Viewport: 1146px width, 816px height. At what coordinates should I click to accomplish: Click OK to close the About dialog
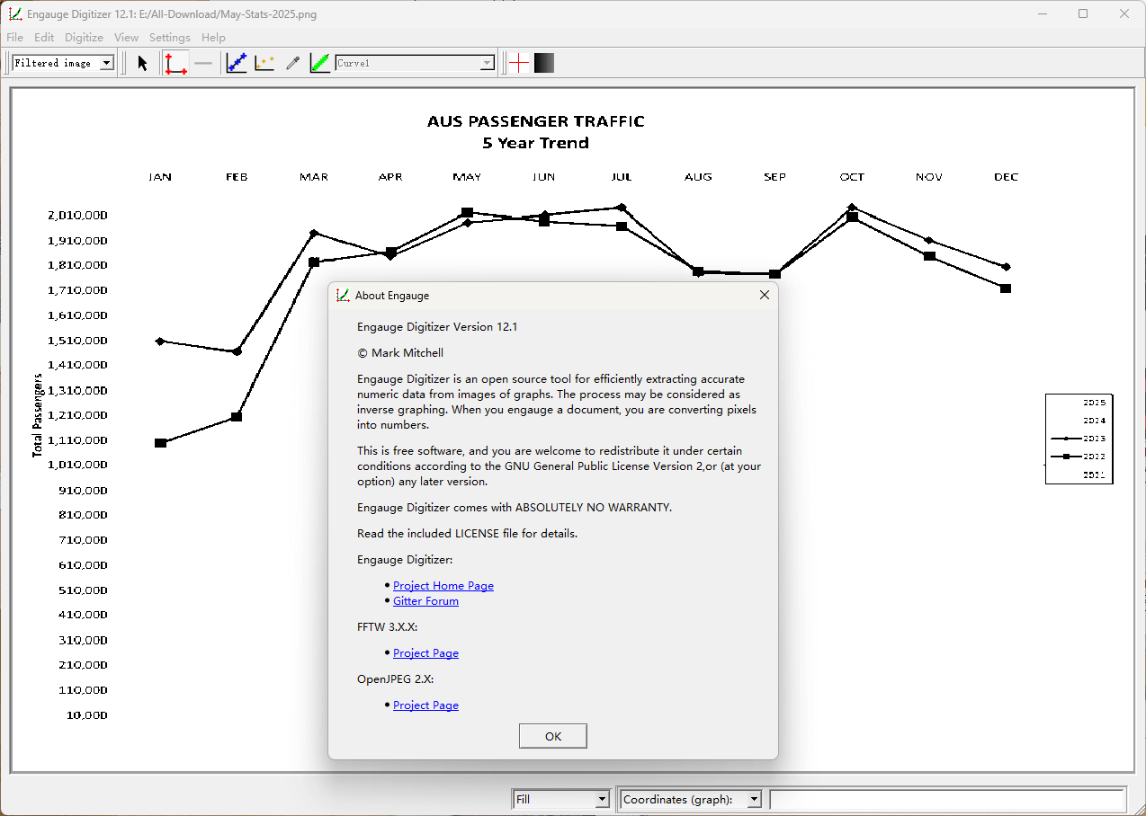(x=552, y=735)
